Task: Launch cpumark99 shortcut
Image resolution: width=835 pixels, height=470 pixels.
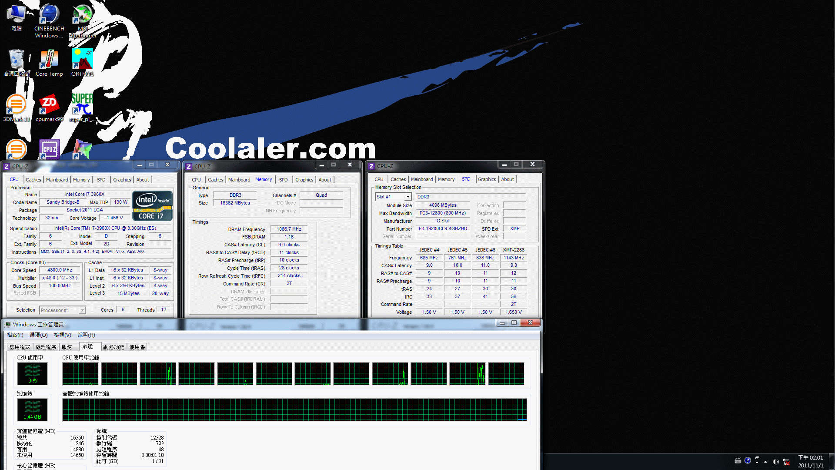Action: point(49,108)
